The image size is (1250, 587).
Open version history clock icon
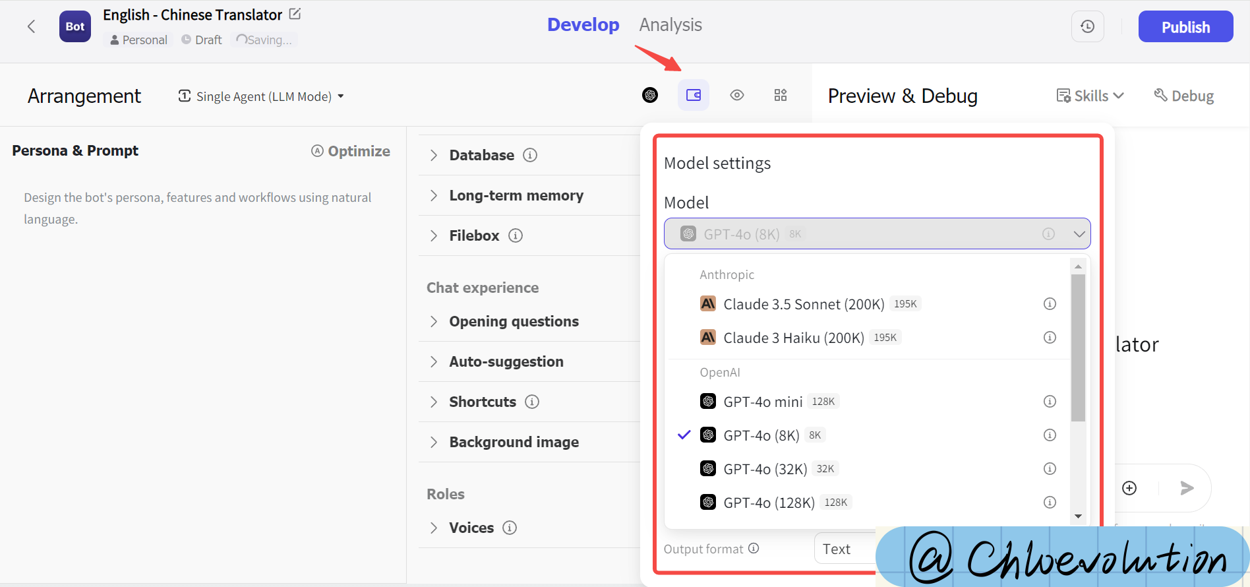pos(1088,26)
